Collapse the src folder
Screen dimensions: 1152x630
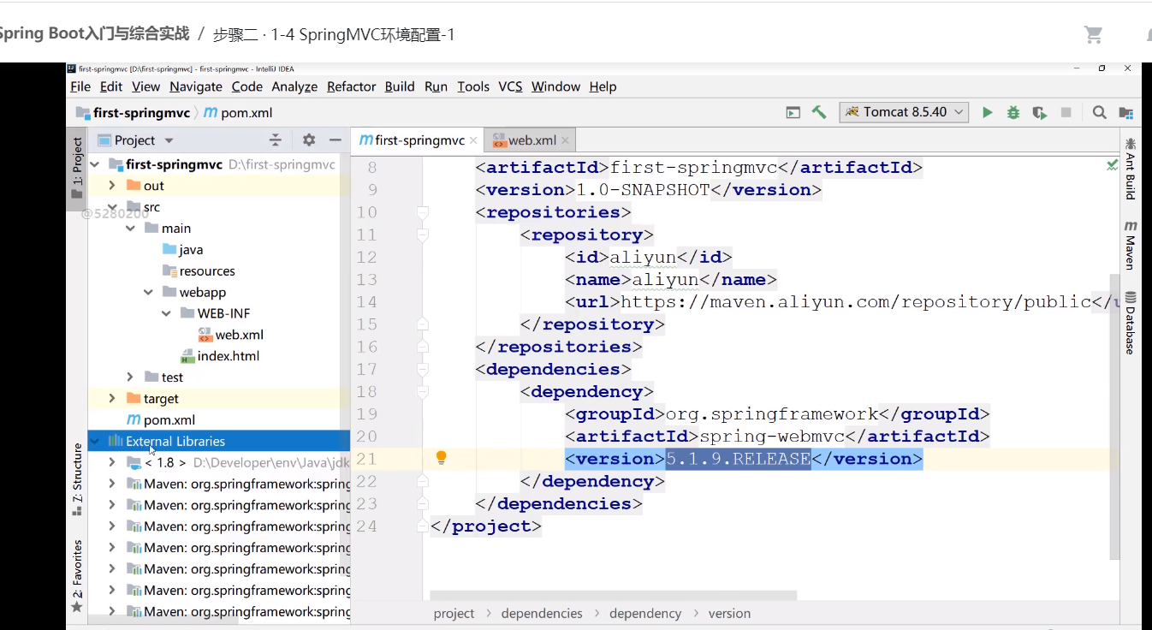tap(112, 207)
